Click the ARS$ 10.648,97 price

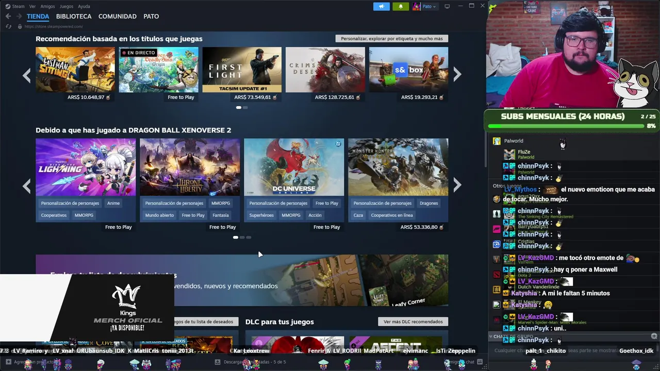pos(86,97)
